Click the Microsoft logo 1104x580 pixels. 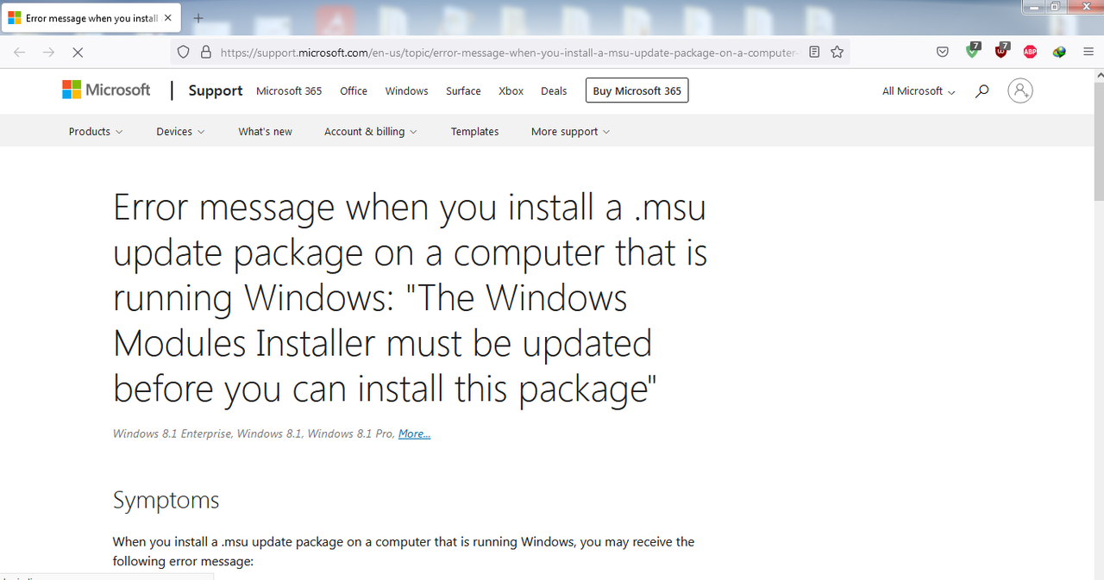(106, 90)
